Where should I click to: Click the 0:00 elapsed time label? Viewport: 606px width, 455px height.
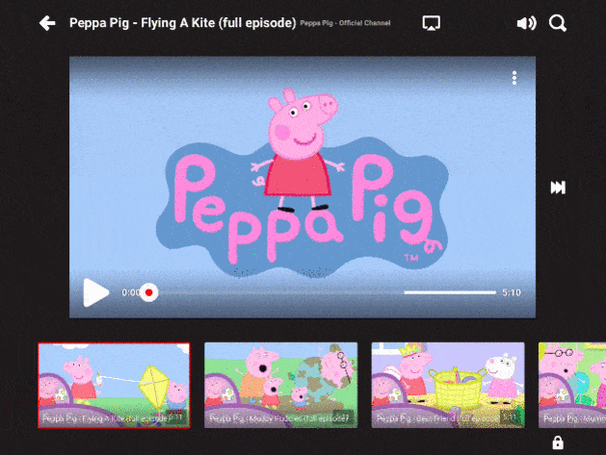coord(129,292)
